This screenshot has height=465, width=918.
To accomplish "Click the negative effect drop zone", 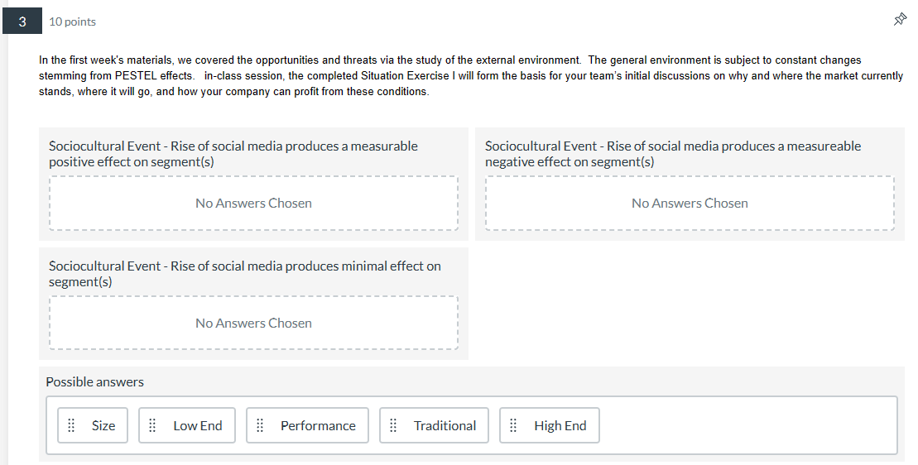I will tap(690, 203).
